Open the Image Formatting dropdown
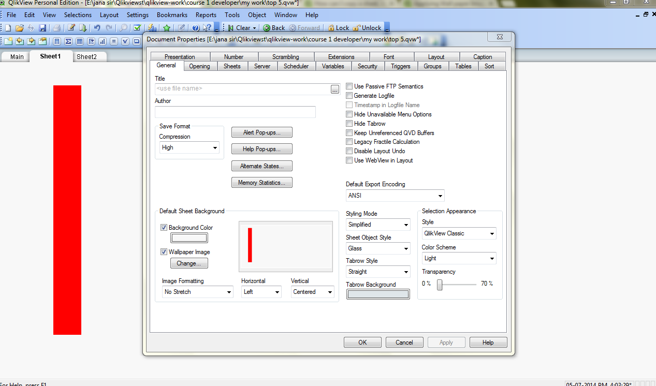Viewport: 656px width, 386px height. 198,292
